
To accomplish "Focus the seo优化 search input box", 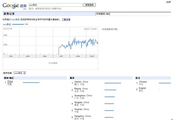I will pos(56,5).
